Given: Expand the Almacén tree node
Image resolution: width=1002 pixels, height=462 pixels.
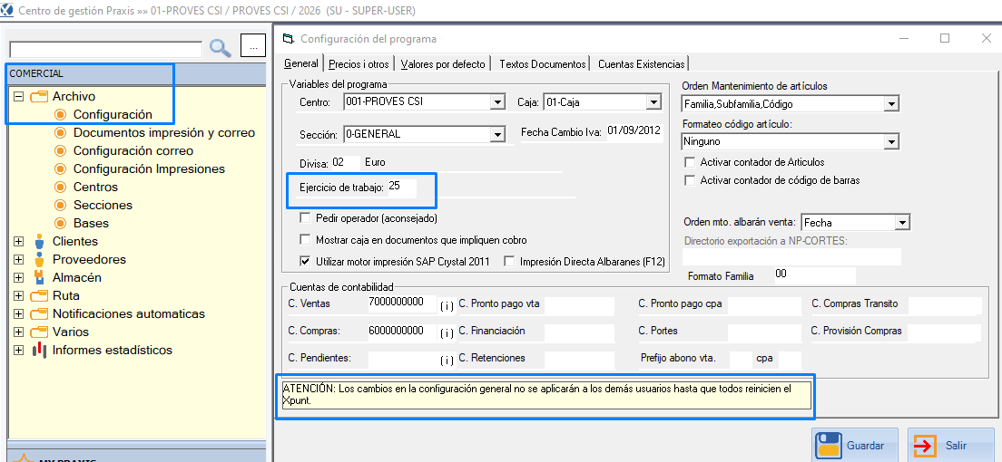Looking at the screenshot, I should click(x=18, y=277).
